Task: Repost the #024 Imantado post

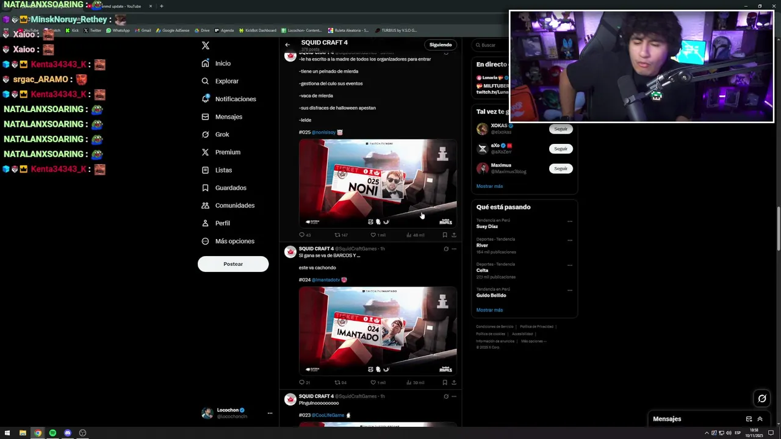Action: coord(340,382)
